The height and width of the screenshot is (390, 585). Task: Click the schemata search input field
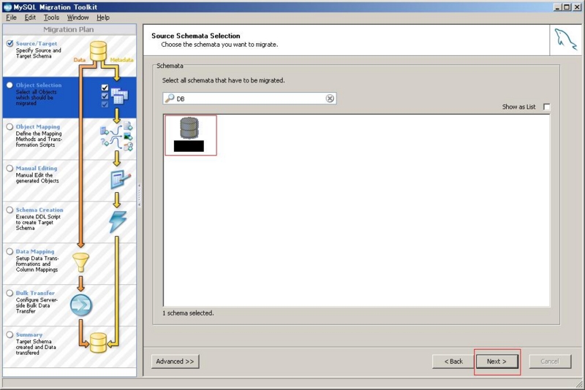(249, 99)
